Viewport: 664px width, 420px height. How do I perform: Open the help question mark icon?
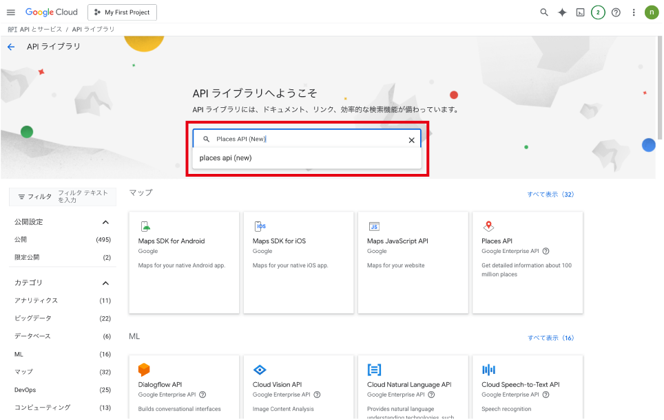tap(616, 12)
